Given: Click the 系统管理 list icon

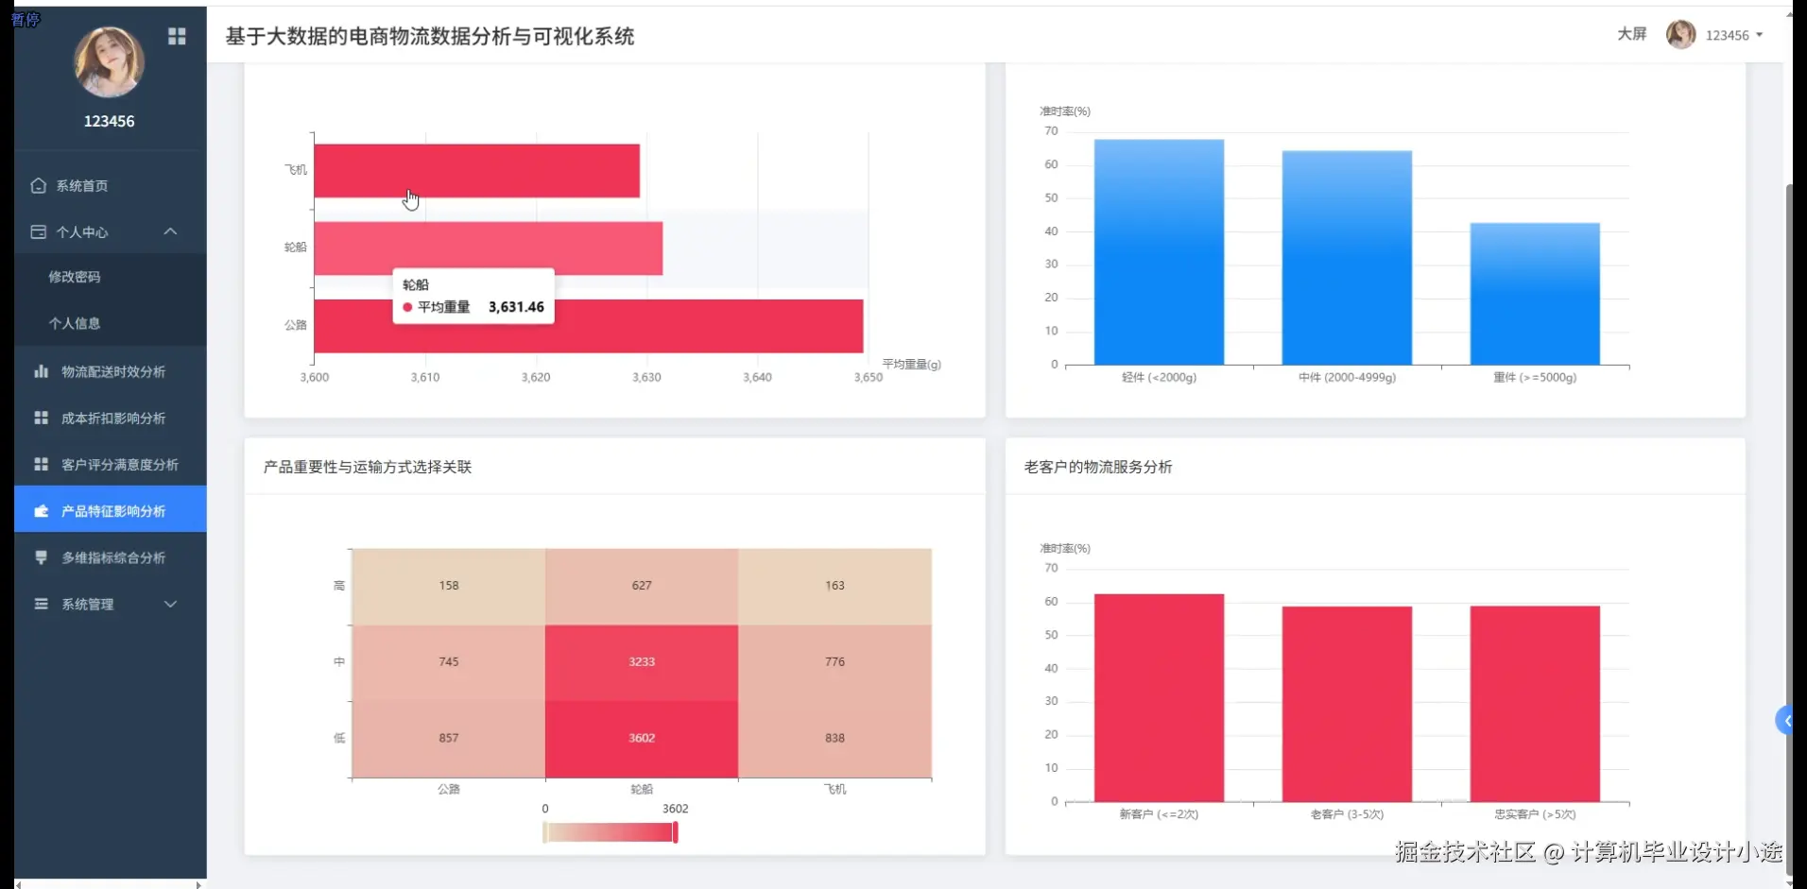Looking at the screenshot, I should pos(40,604).
